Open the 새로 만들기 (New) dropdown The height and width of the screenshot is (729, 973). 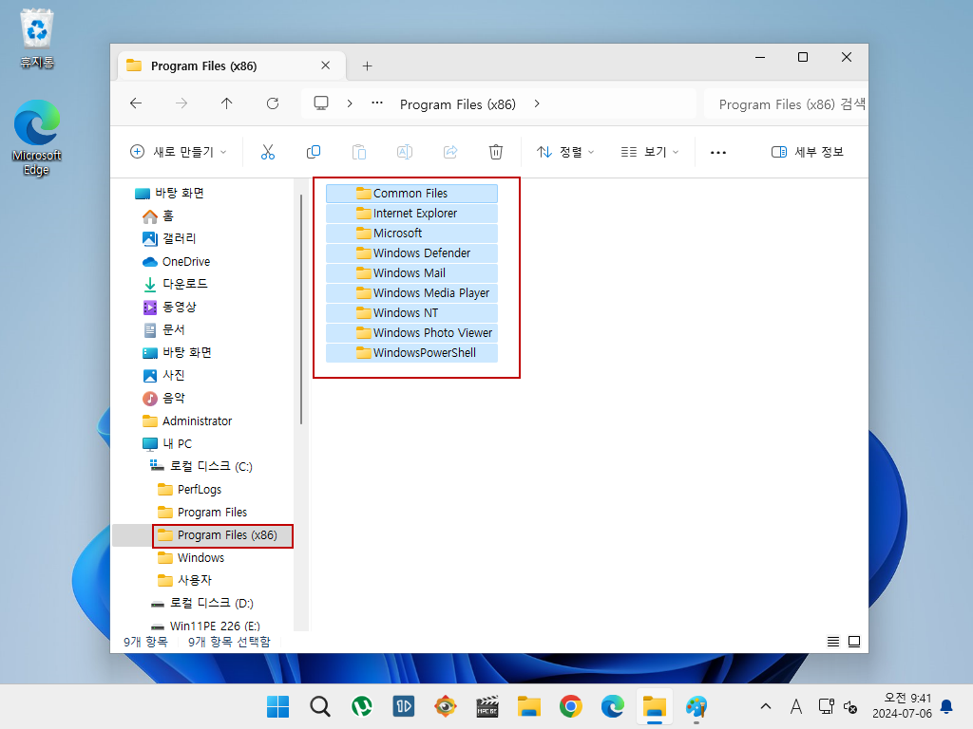click(178, 152)
